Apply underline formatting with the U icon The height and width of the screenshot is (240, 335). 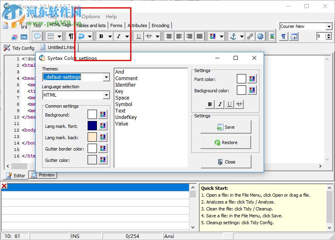point(138,36)
